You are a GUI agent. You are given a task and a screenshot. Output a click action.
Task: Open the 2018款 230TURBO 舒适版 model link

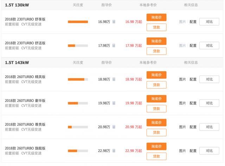pos(25,43)
